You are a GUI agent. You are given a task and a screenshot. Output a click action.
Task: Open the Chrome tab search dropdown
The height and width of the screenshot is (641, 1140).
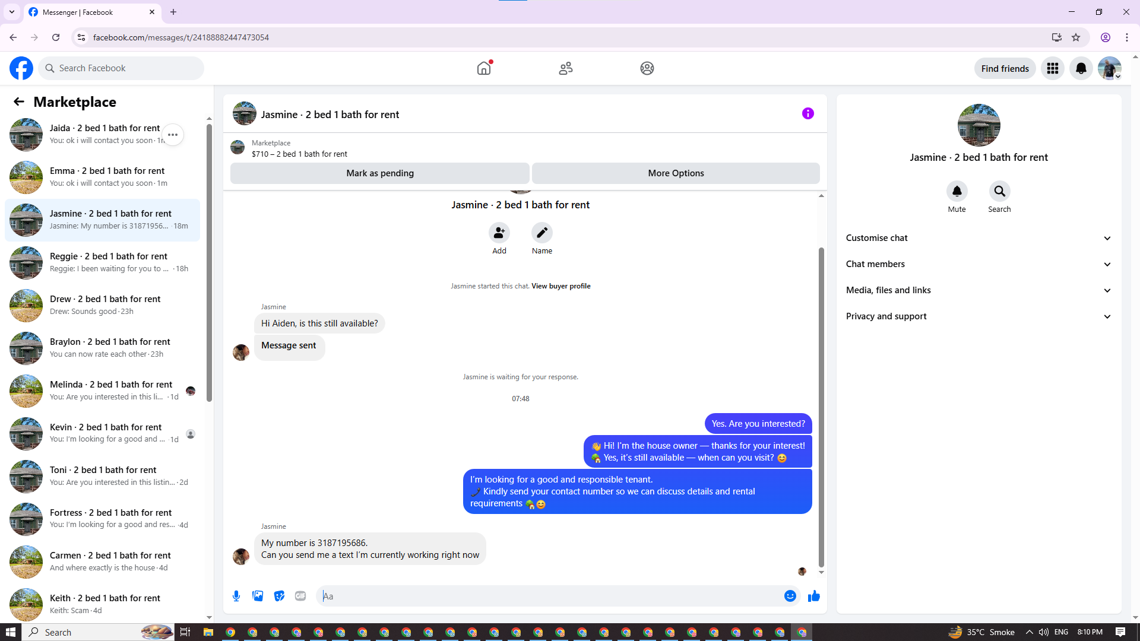tap(12, 12)
